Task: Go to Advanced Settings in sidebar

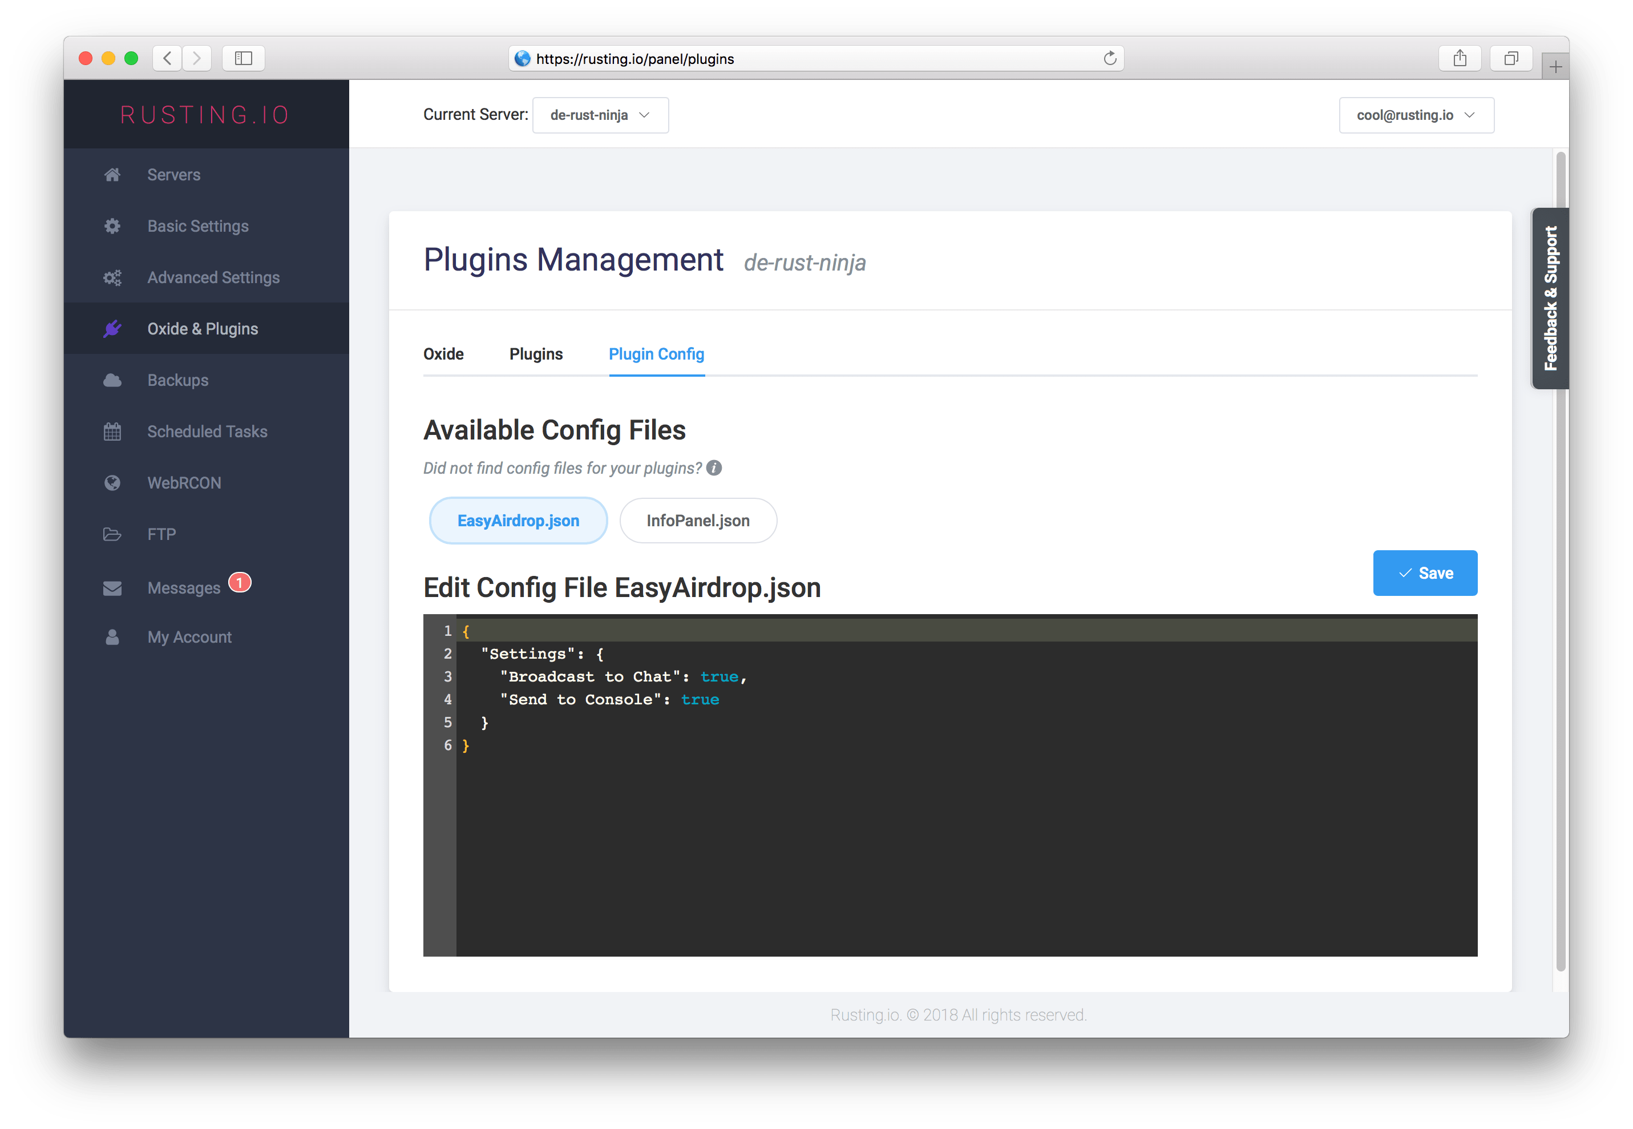Action: (x=207, y=278)
